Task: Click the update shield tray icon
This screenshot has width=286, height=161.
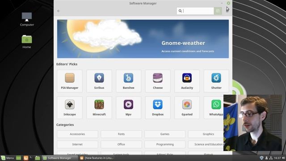Action: pyautogui.click(x=261, y=158)
